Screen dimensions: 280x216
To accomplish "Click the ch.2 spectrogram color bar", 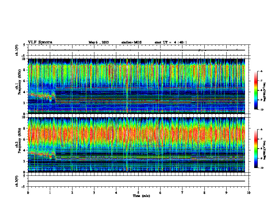I will pyautogui.click(x=256, y=149).
